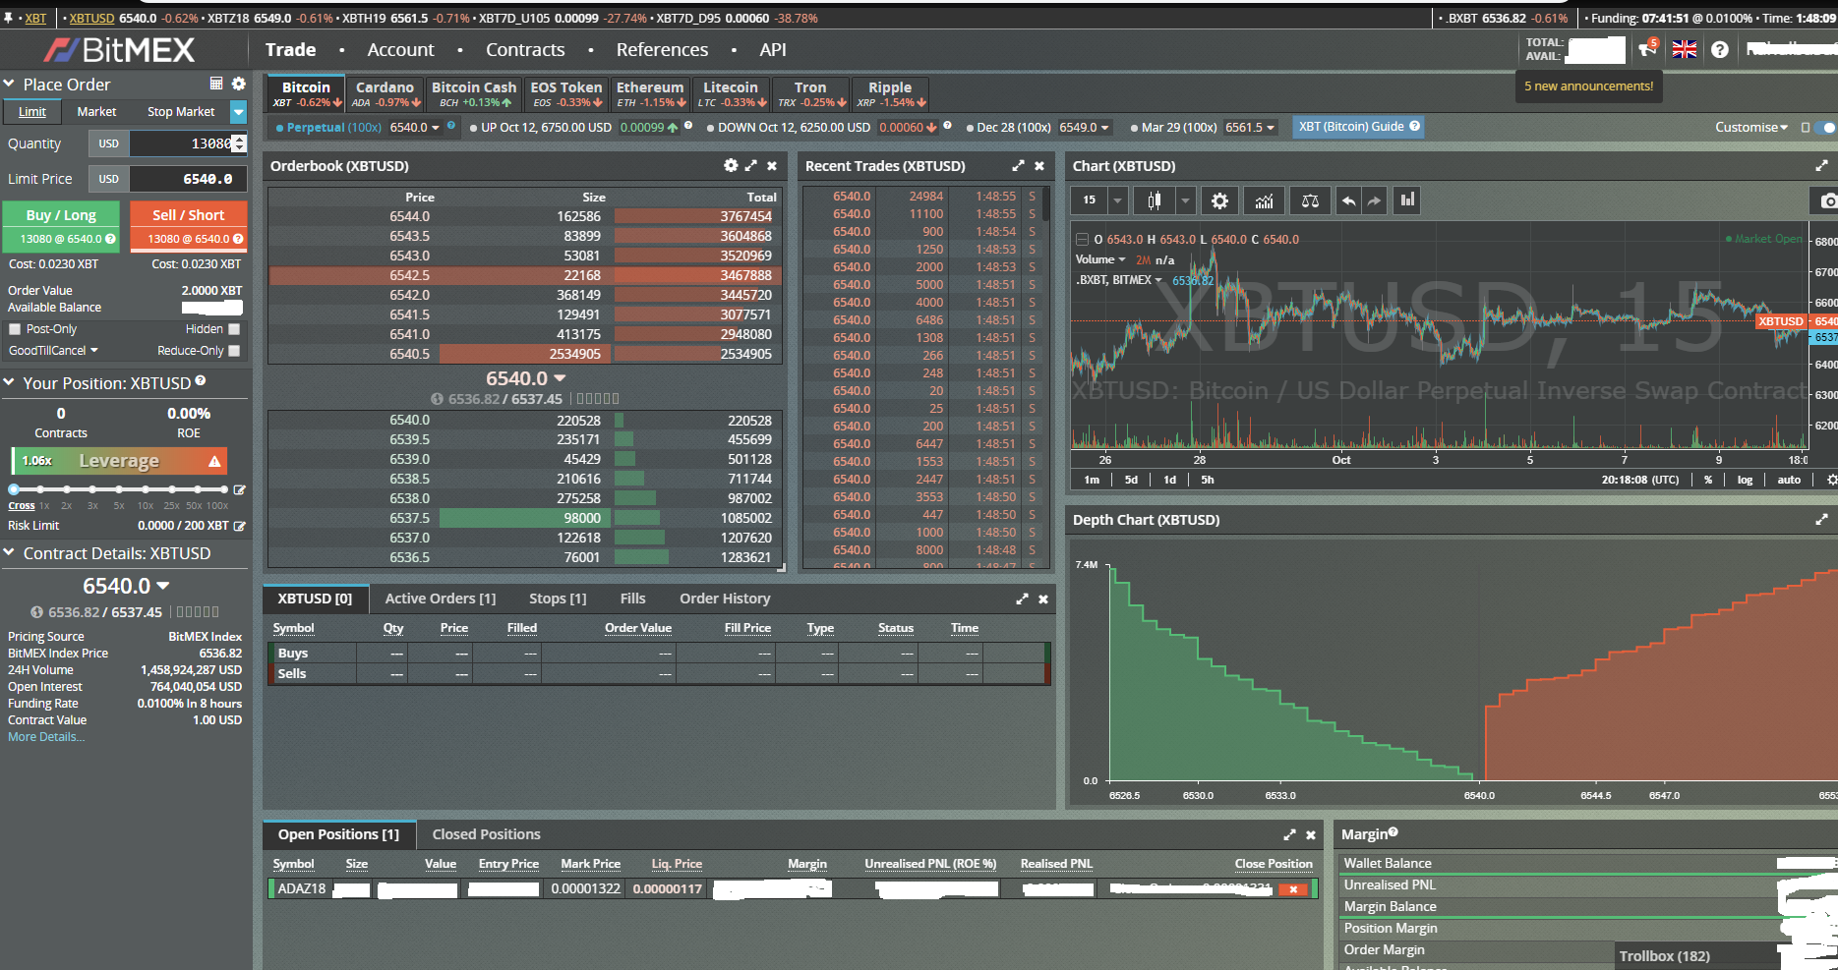Switch to the Closed Positions tab
The image size is (1838, 970).
pyautogui.click(x=487, y=834)
